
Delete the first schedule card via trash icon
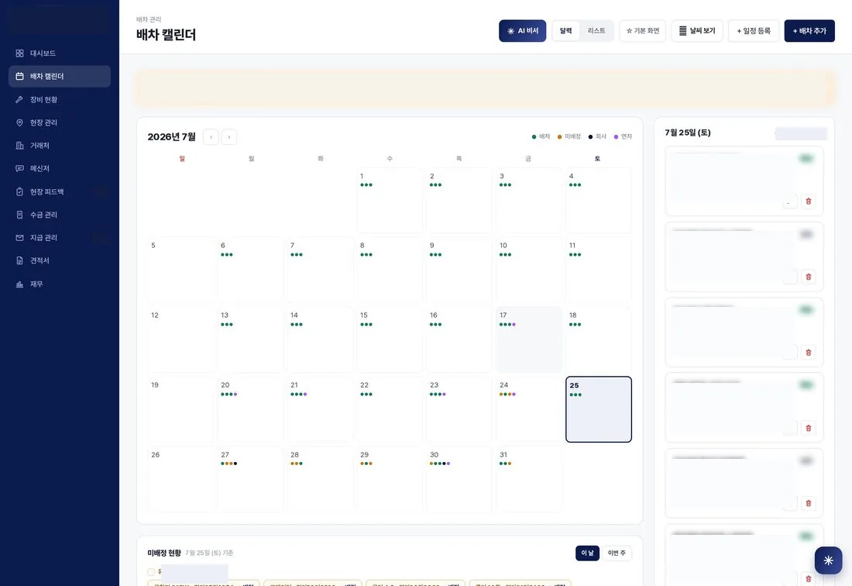[809, 201]
